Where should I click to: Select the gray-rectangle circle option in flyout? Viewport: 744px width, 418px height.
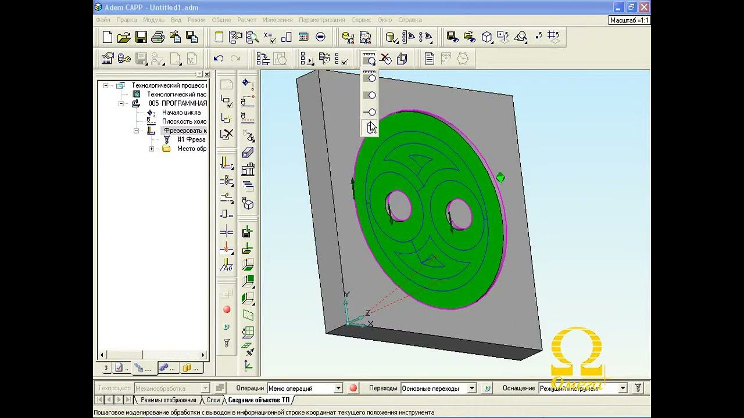(x=370, y=95)
